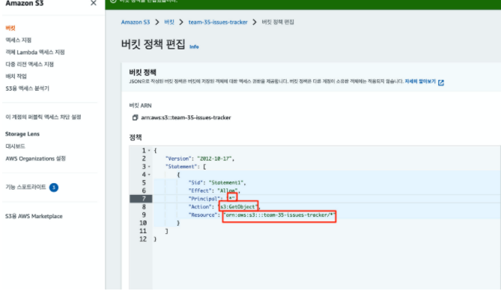Go to team-35-issues-tracker breadcrumb link
501x291 pixels.
point(218,22)
